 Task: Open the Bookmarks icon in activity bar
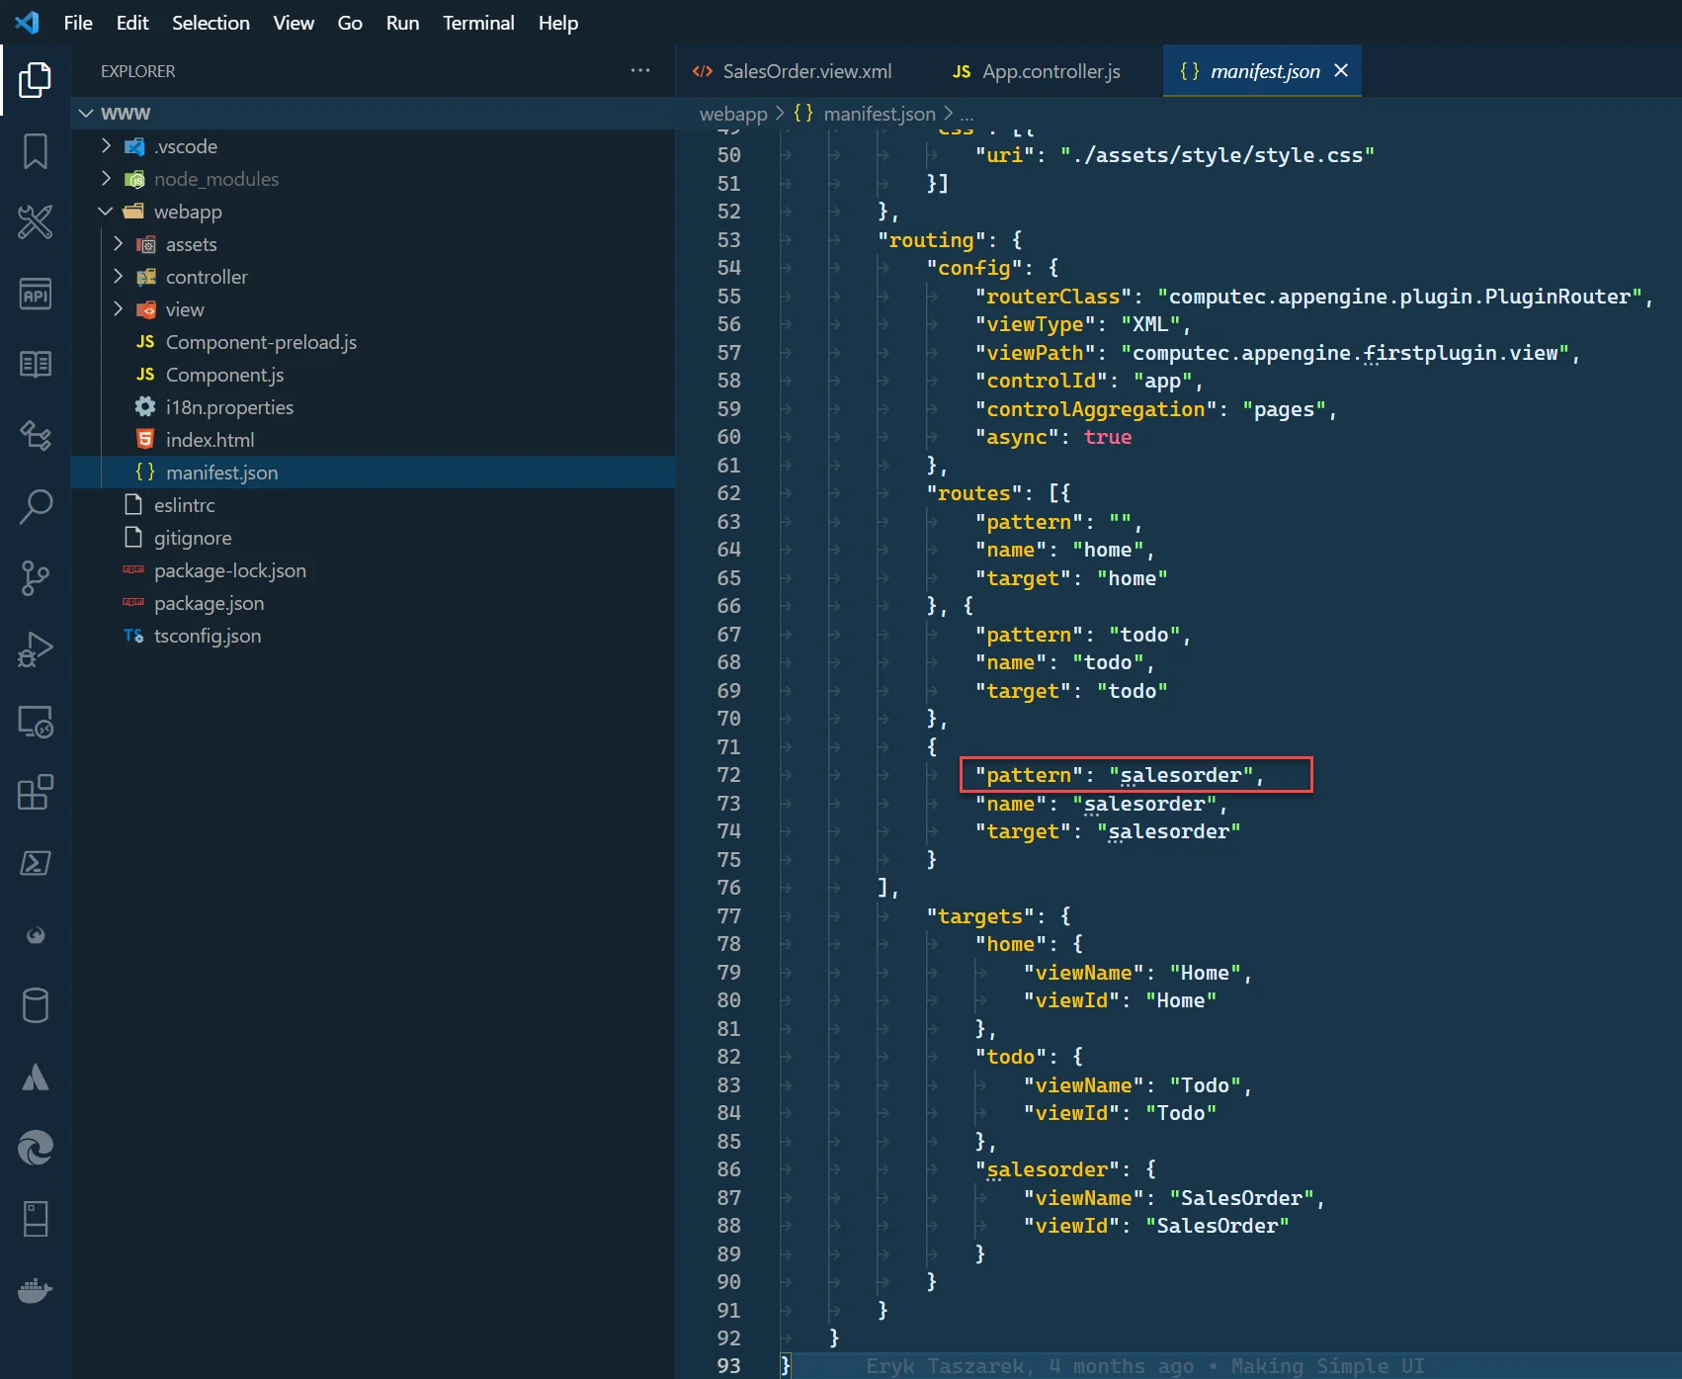tap(36, 151)
